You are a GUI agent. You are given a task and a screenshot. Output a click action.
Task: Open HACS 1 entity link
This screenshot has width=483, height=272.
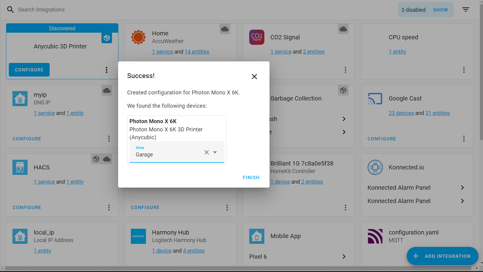pyautogui.click(x=75, y=182)
